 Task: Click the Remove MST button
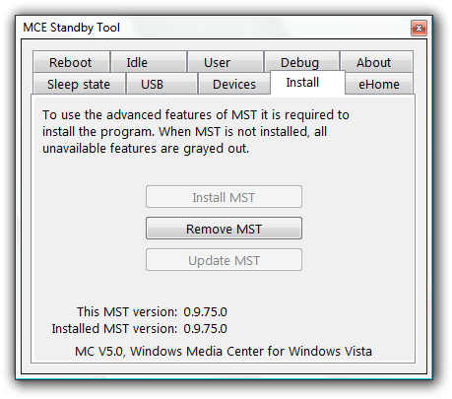tap(224, 229)
